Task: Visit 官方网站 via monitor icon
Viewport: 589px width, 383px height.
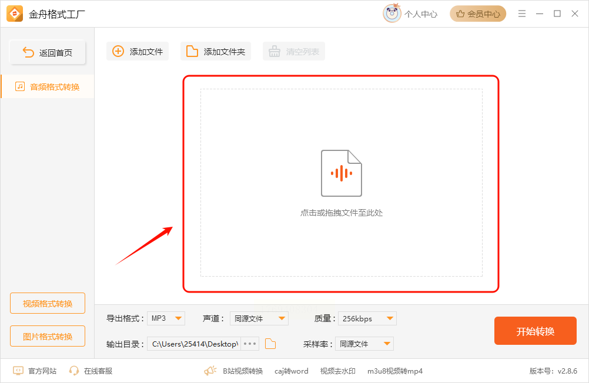Action: click(x=18, y=371)
